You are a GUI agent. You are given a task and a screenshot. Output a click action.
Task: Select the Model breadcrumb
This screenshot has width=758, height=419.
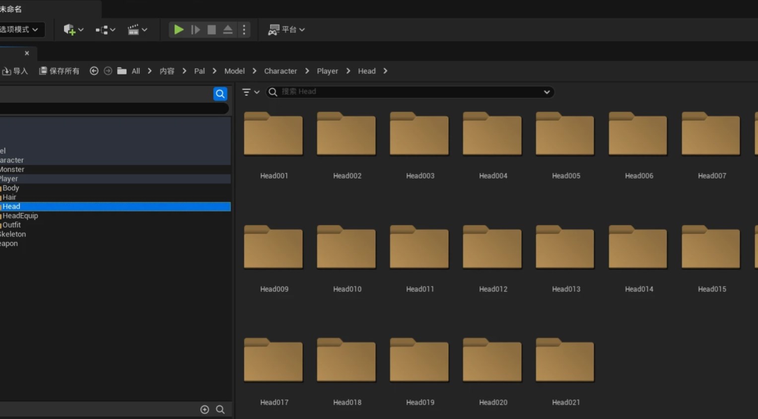pyautogui.click(x=234, y=71)
